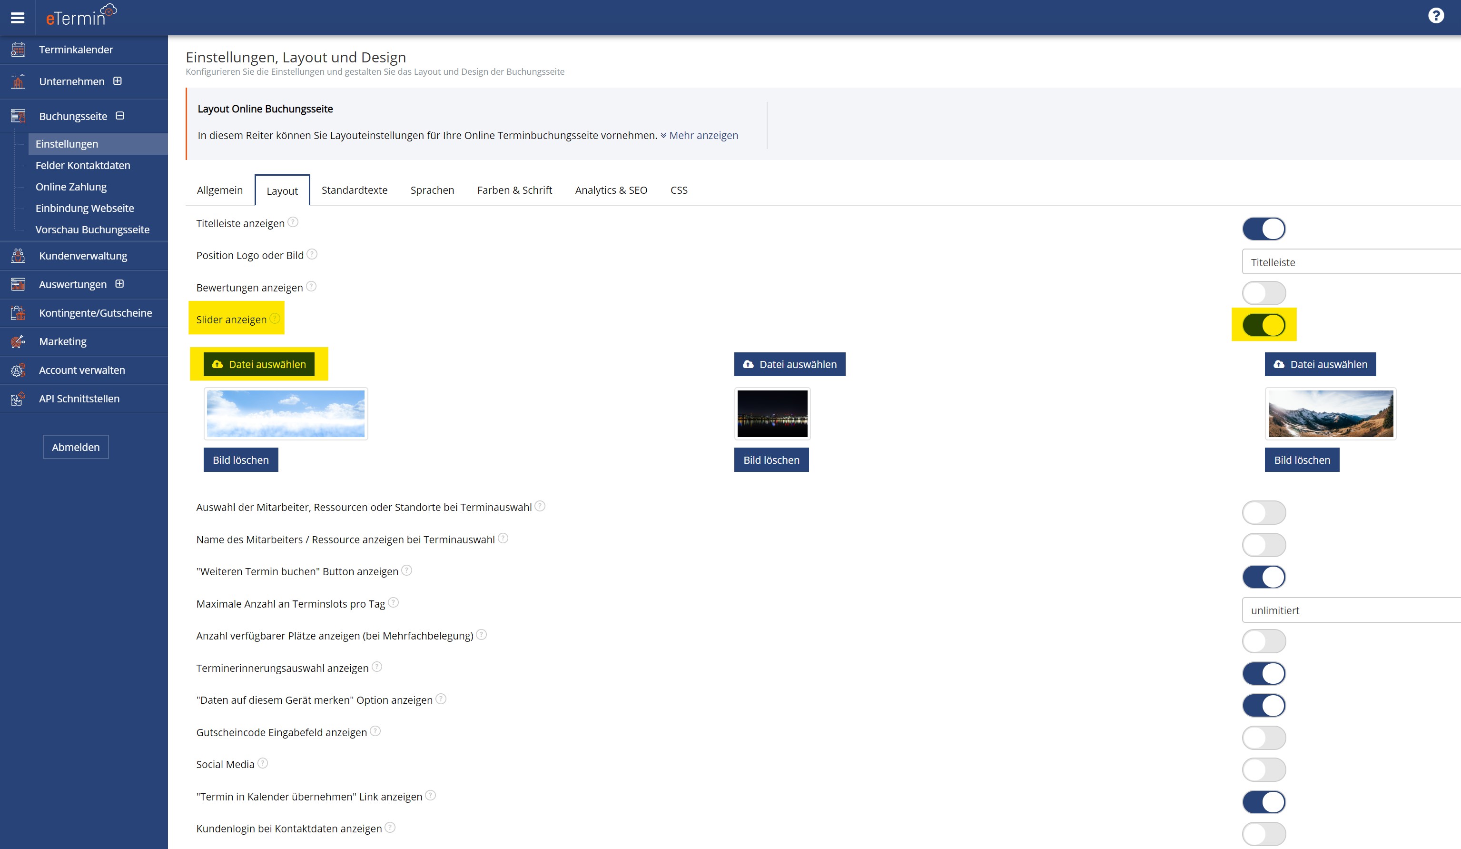Open the hamburger menu icon
The image size is (1461, 849).
point(18,18)
